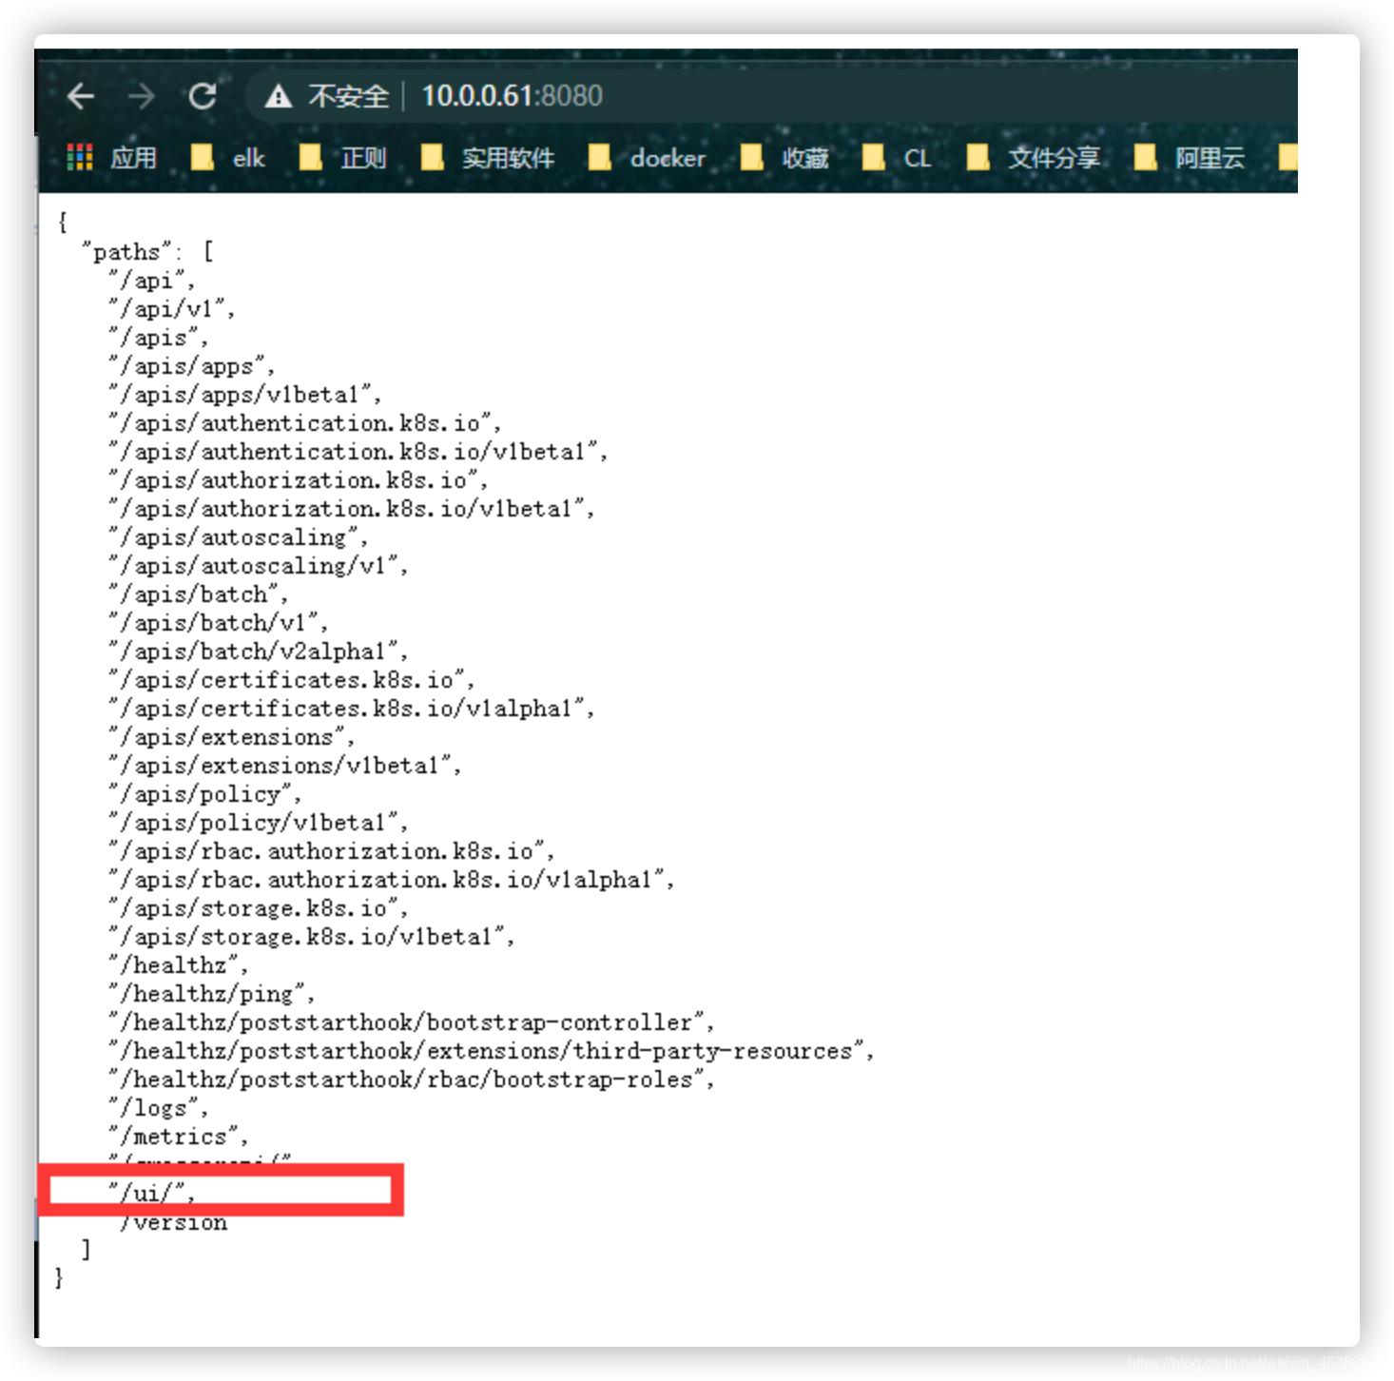Go back with the browser back arrow
The height and width of the screenshot is (1381, 1394).
(x=81, y=96)
